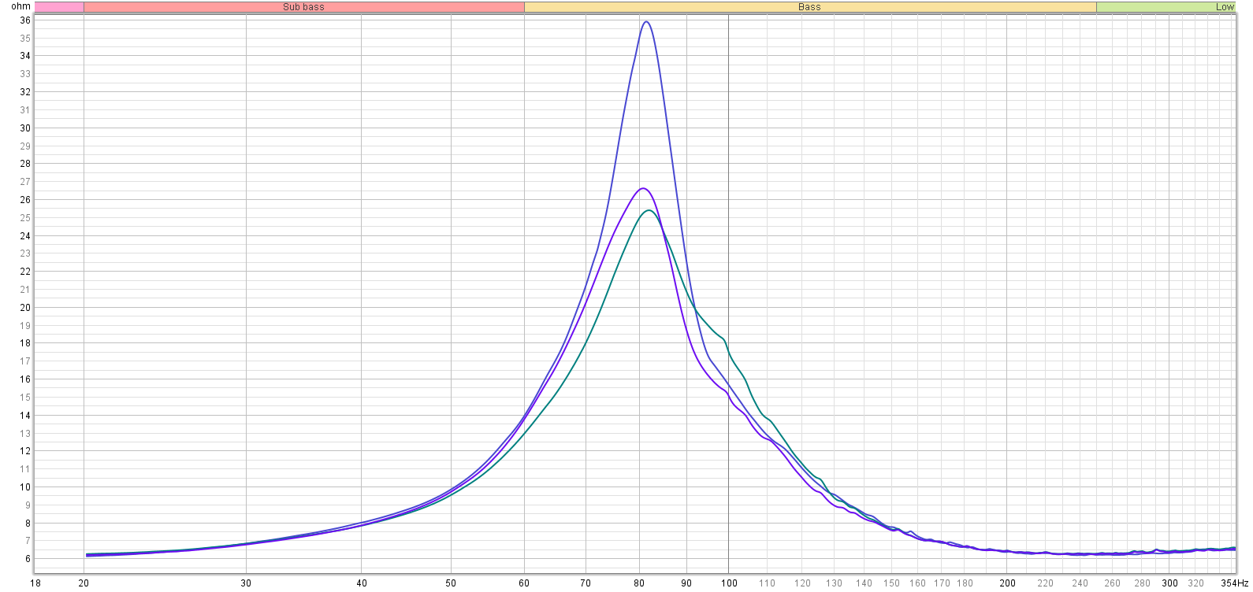Click the 140 label on the frequency axis
The height and width of the screenshot is (592, 1253).
(x=864, y=583)
